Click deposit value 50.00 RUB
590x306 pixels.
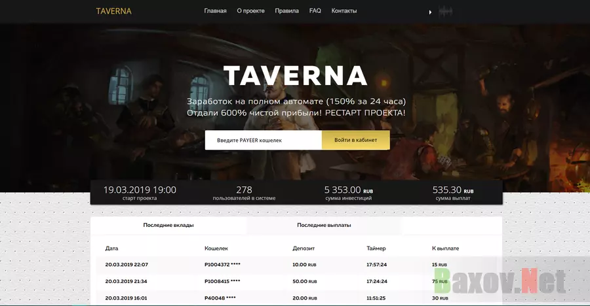coord(305,281)
